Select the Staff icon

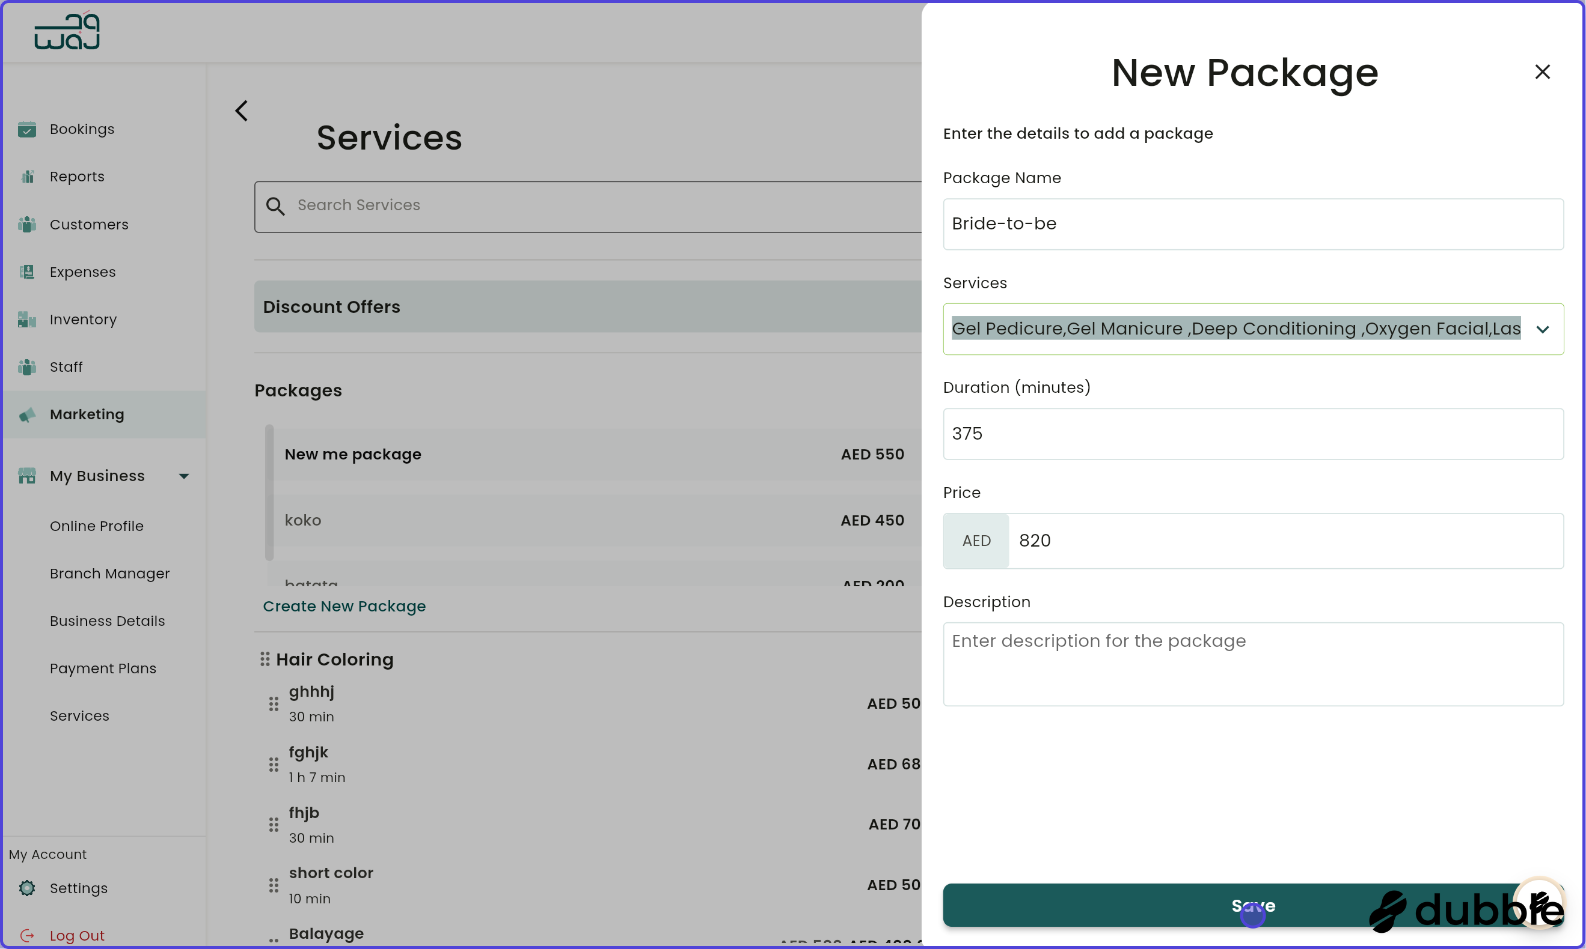28,367
